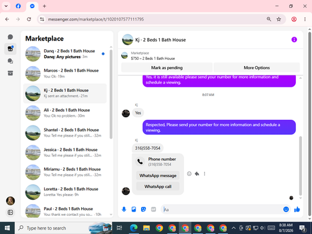
Task: Open Chrome three-dot menu
Action: (305, 19)
